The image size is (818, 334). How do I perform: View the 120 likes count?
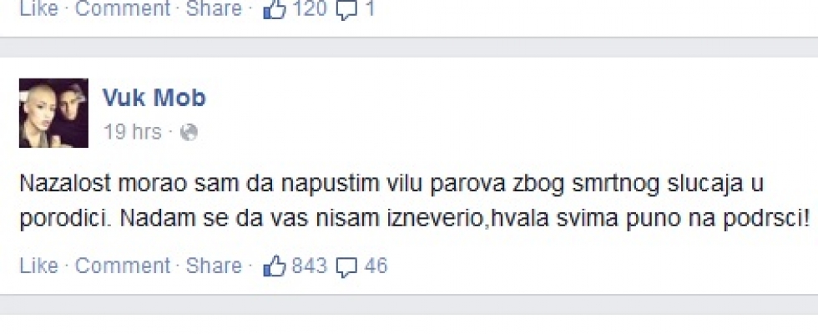click(310, 8)
